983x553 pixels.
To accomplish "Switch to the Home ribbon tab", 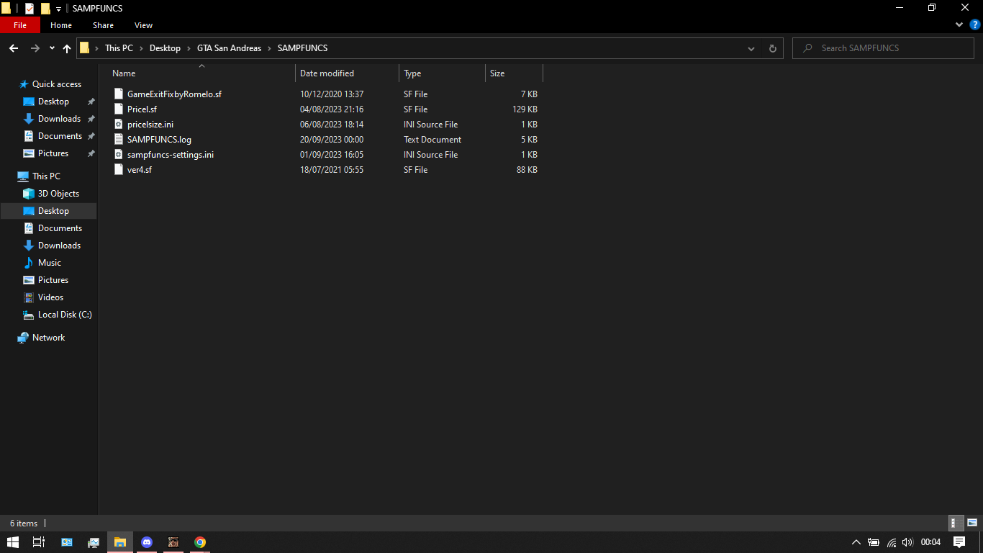I will (61, 25).
